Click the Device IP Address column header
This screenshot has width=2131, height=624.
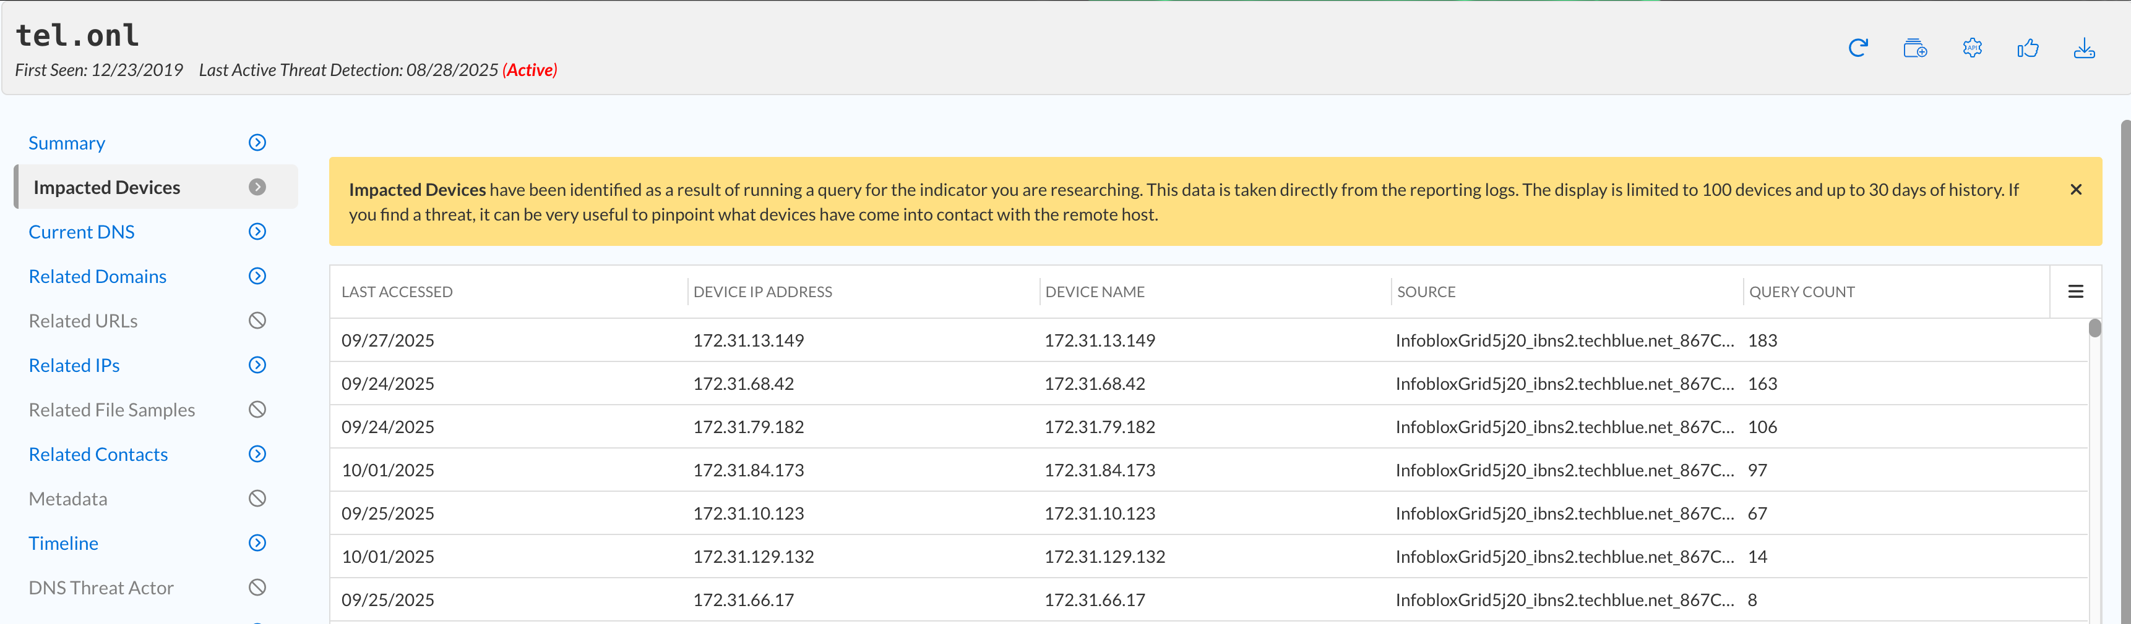point(762,292)
